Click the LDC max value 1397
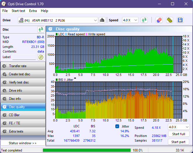Viewport: 193px width, 153px height. (76, 136)
